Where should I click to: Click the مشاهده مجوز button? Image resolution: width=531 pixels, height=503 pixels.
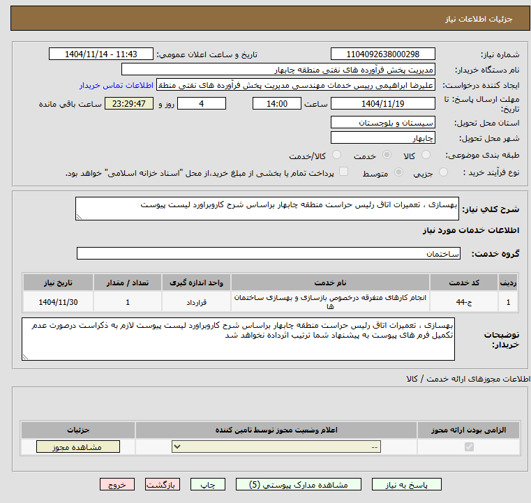78,446
